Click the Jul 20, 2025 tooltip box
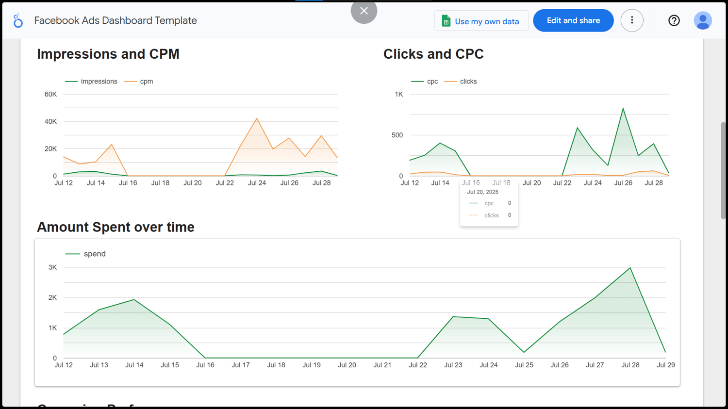The image size is (728, 409). coord(489,203)
